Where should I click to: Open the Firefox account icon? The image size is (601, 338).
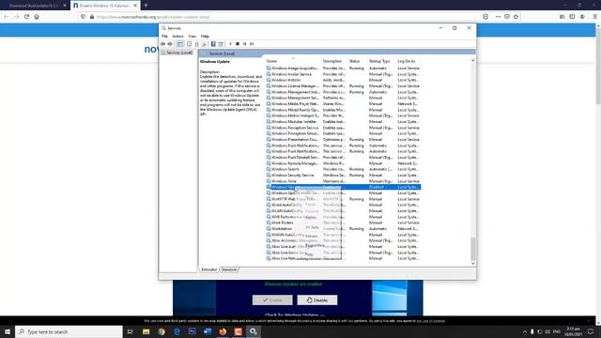pyautogui.click(x=582, y=17)
